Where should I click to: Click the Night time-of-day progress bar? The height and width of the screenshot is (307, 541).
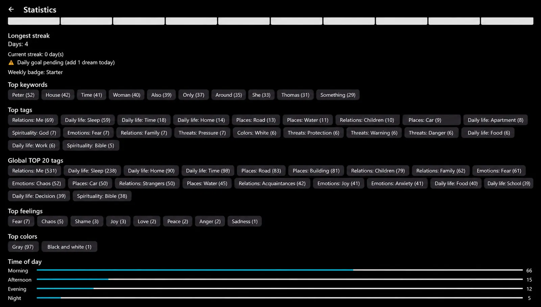click(x=280, y=298)
